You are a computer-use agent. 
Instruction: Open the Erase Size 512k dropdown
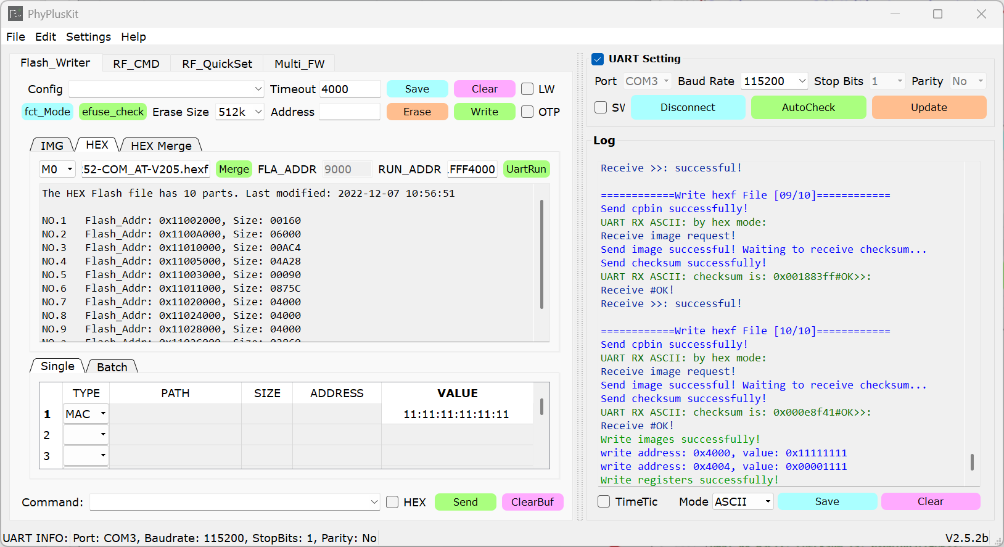240,112
